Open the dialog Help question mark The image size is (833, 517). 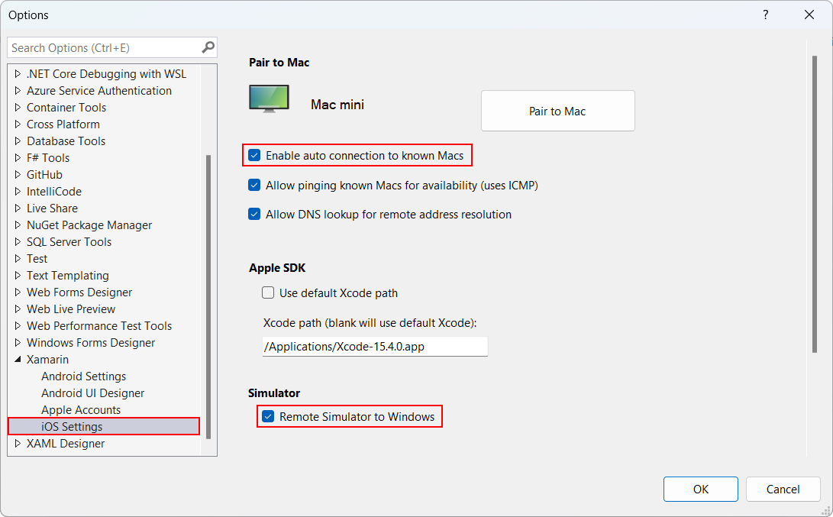(765, 15)
